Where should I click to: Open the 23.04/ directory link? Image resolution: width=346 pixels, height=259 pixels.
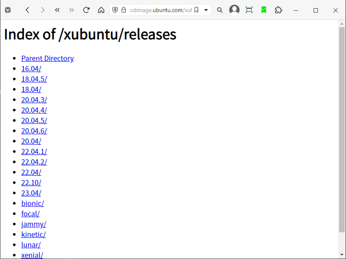coord(31,193)
